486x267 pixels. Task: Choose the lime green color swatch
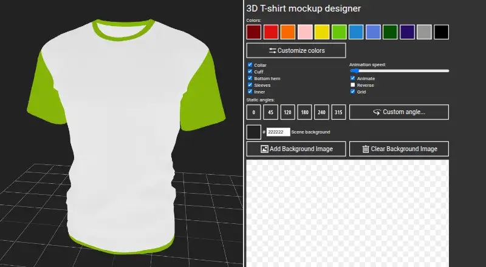point(339,32)
